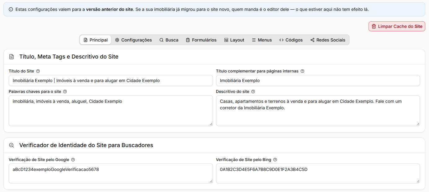
Task: Click the label "Palavras chaves para o site"
Action: point(35,92)
